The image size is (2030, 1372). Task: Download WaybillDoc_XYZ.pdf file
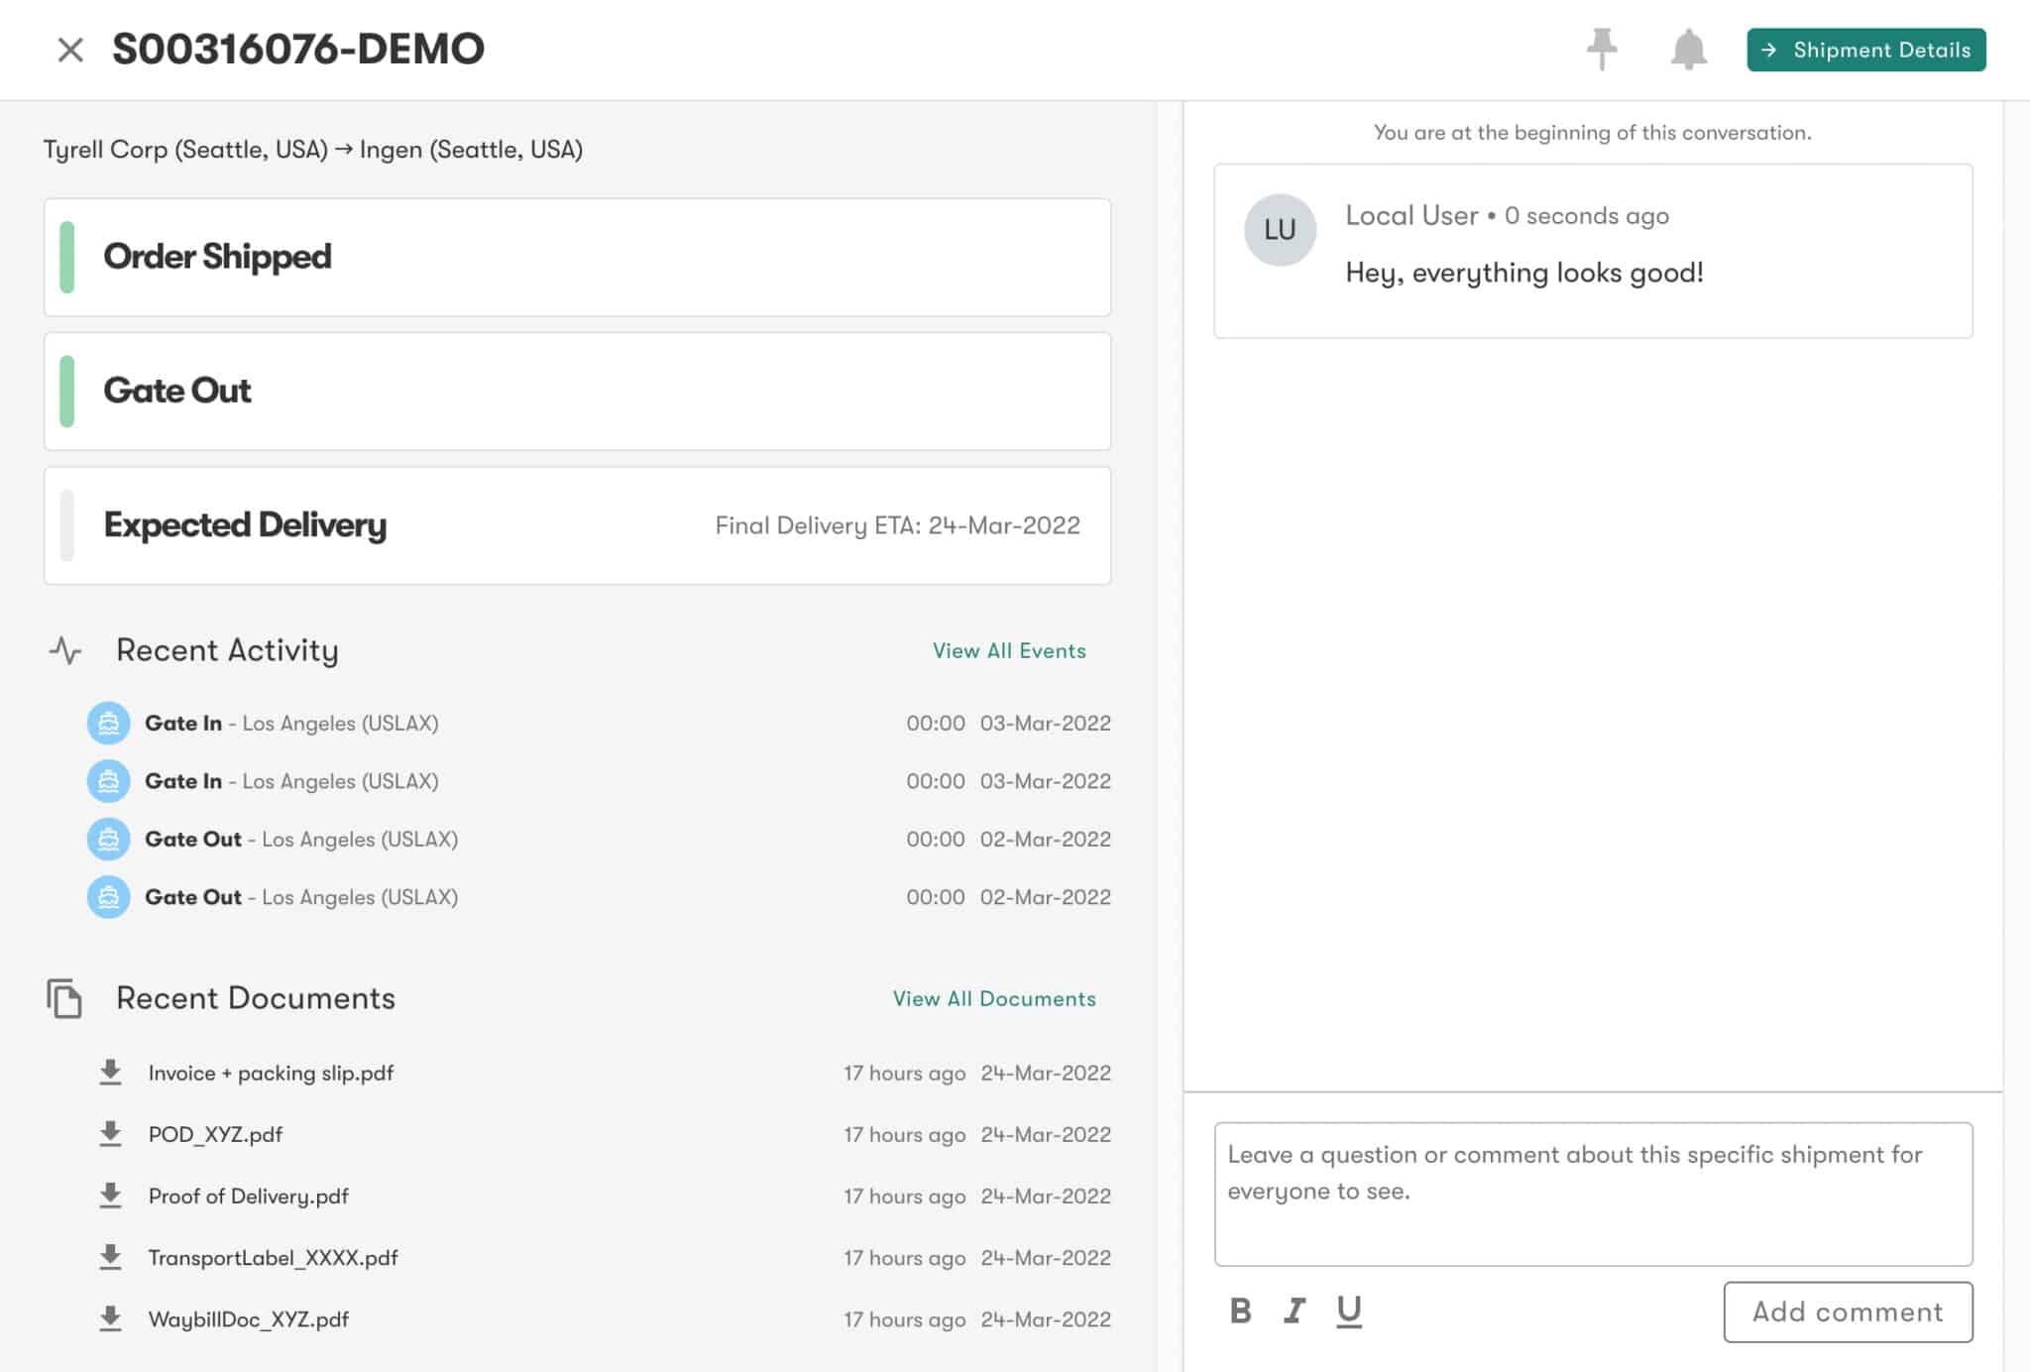click(x=111, y=1317)
